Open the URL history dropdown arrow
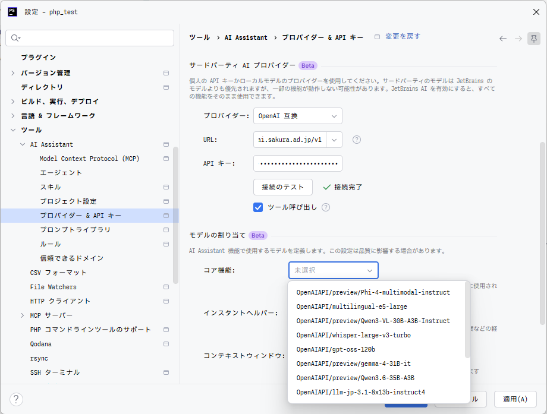This screenshot has height=414, width=547. (x=334, y=140)
